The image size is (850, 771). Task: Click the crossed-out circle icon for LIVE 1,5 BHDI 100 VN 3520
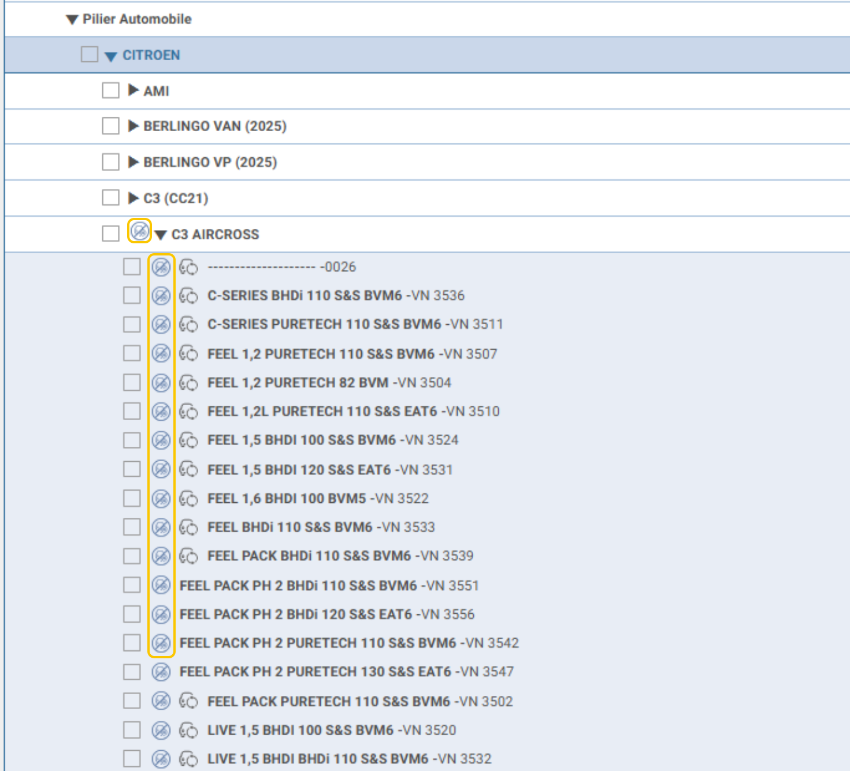coord(161,730)
